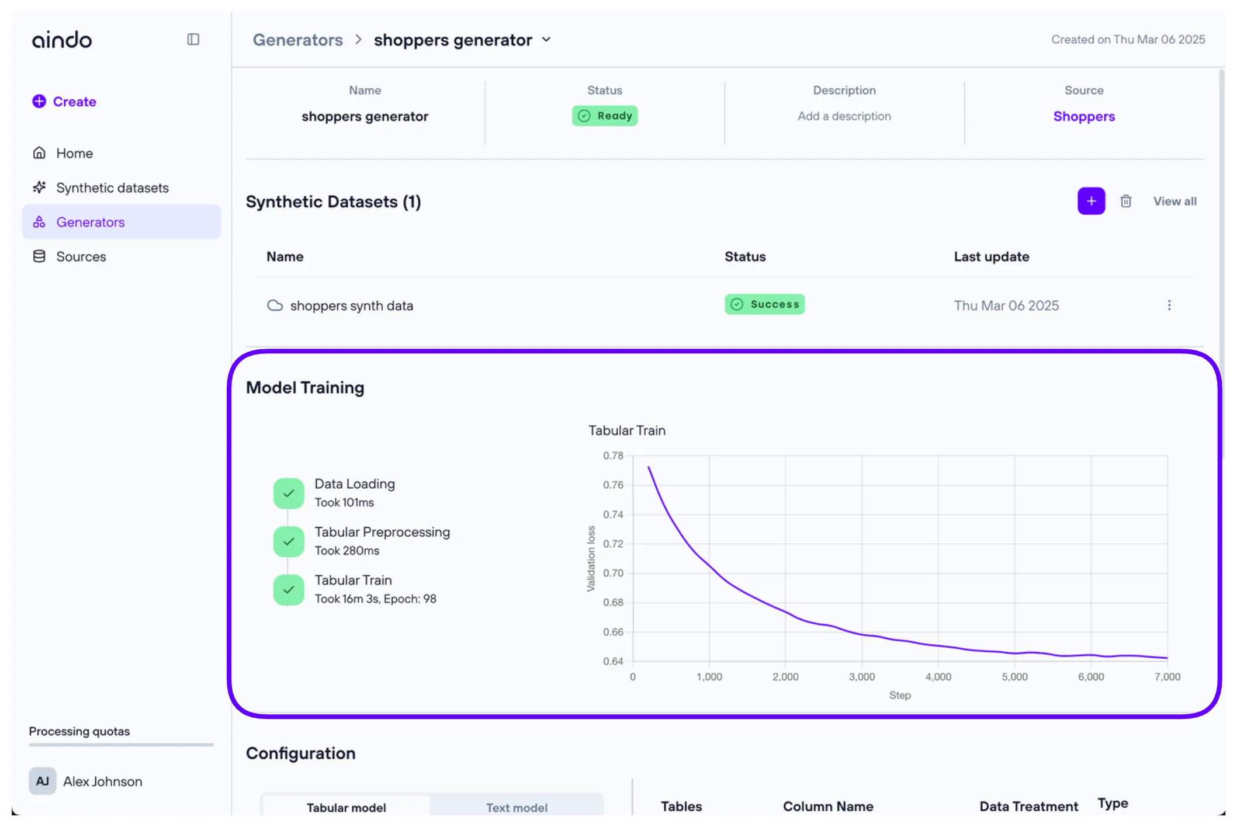Collapse the sidebar panel icon
The width and height of the screenshot is (1237, 827).
pos(193,39)
